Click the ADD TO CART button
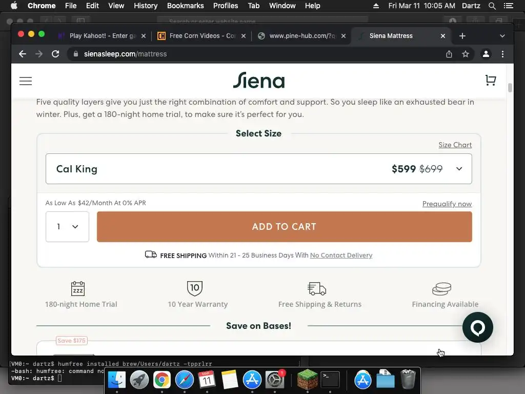 click(x=284, y=226)
